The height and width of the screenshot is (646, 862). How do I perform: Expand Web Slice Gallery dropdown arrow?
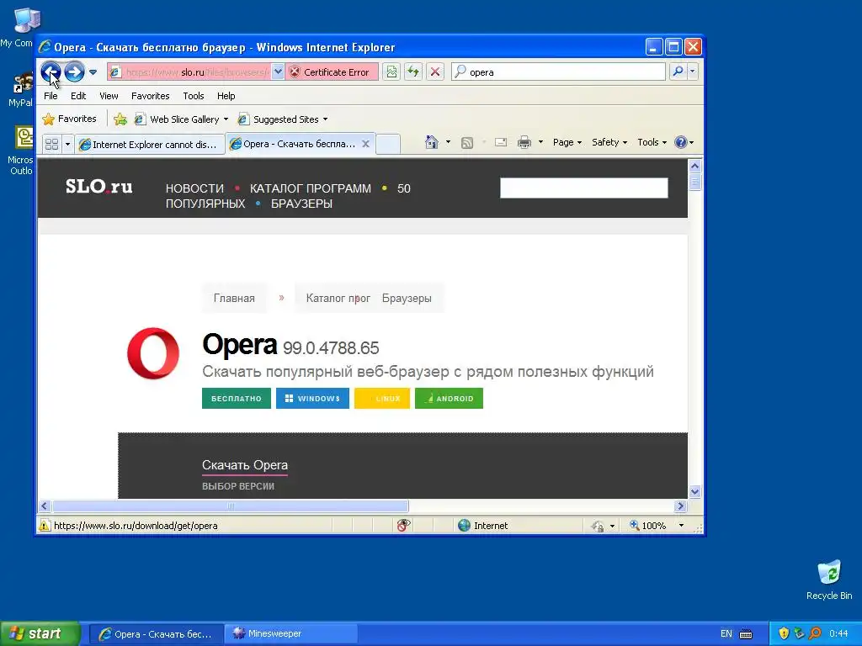coord(226,119)
